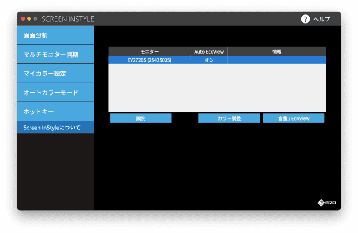Open the ホットキー settings
The height and width of the screenshot is (233, 358).
55,112
